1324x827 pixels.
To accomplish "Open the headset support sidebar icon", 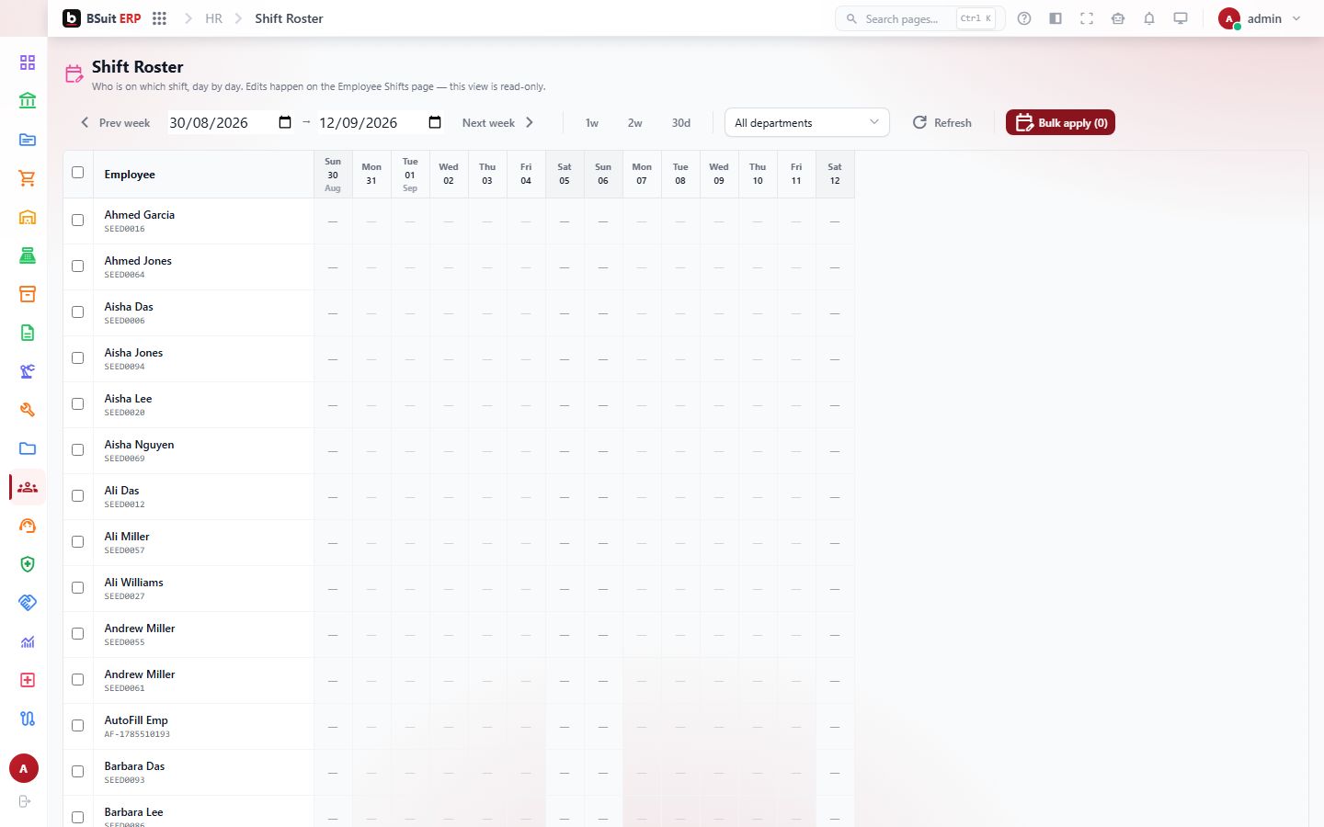I will pyautogui.click(x=28, y=526).
